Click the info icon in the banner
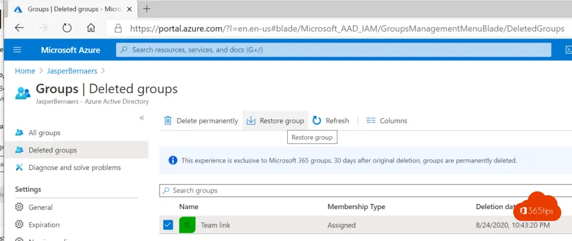572x241 pixels. pyautogui.click(x=173, y=161)
